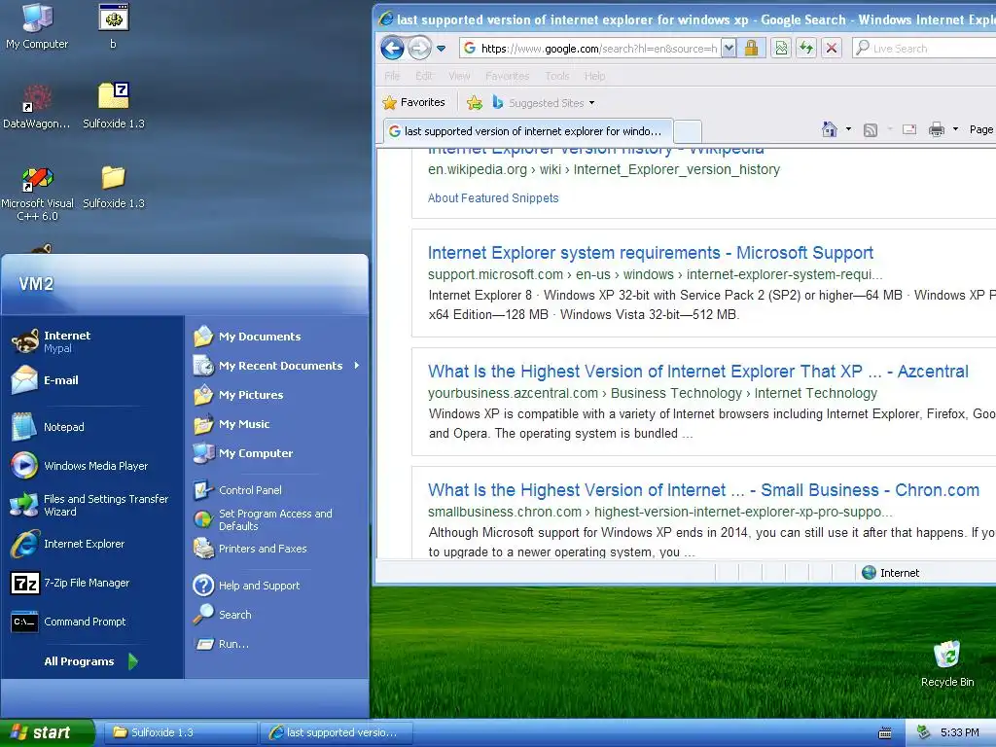The height and width of the screenshot is (747, 996).
Task: Expand address bar URL dropdown
Action: pos(729,49)
